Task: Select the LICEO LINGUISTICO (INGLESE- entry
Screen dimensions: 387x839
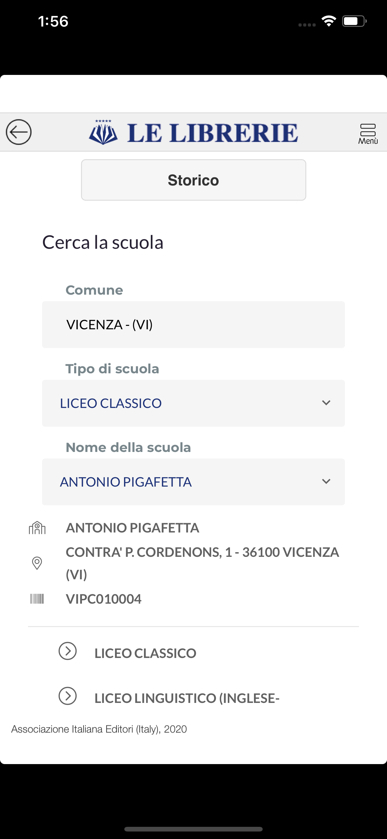Action: click(187, 698)
